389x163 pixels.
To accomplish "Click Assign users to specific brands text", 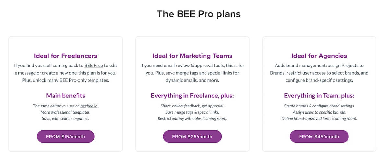I will click(319, 112).
